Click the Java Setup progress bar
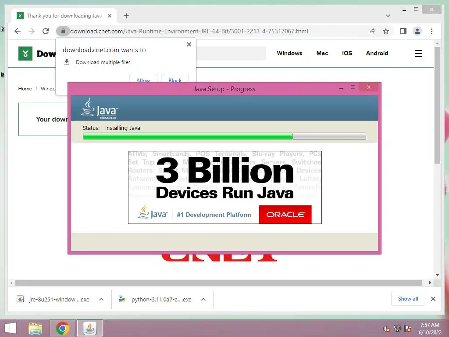The image size is (449, 337). [224, 136]
